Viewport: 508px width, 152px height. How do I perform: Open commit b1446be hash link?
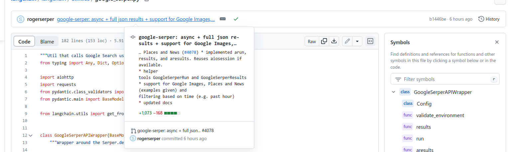coord(438,19)
